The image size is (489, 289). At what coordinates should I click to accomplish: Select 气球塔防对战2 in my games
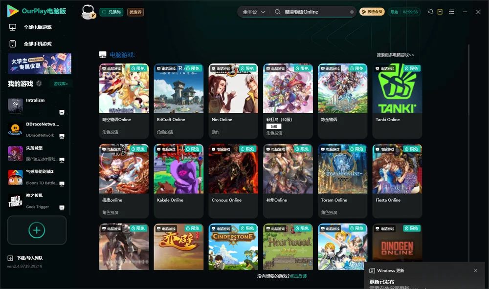click(37, 177)
